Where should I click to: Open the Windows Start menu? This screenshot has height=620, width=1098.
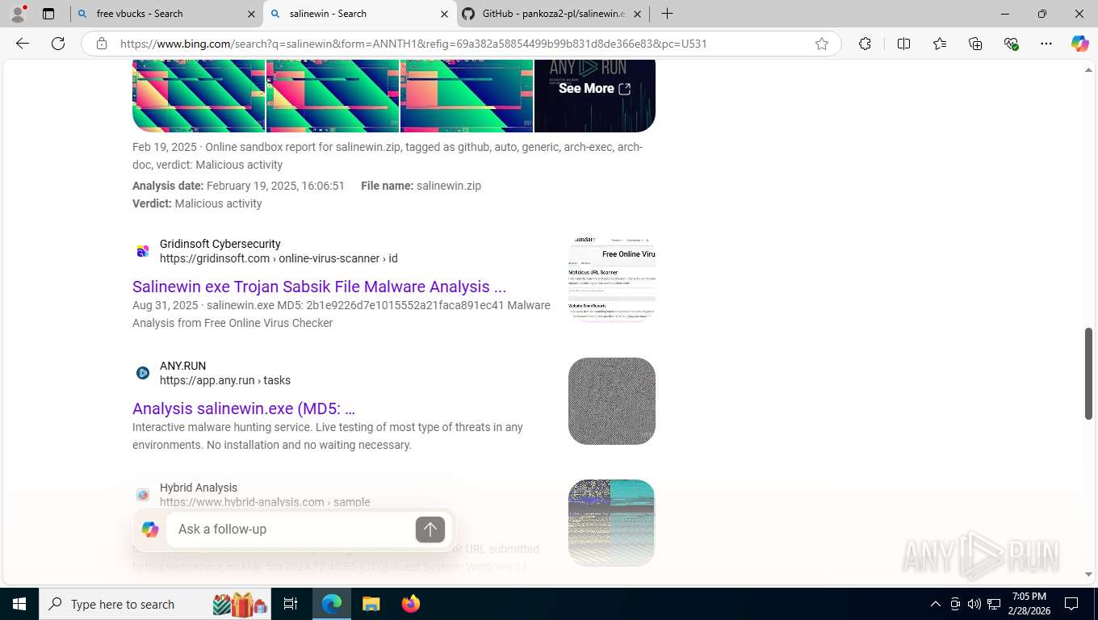pos(19,604)
